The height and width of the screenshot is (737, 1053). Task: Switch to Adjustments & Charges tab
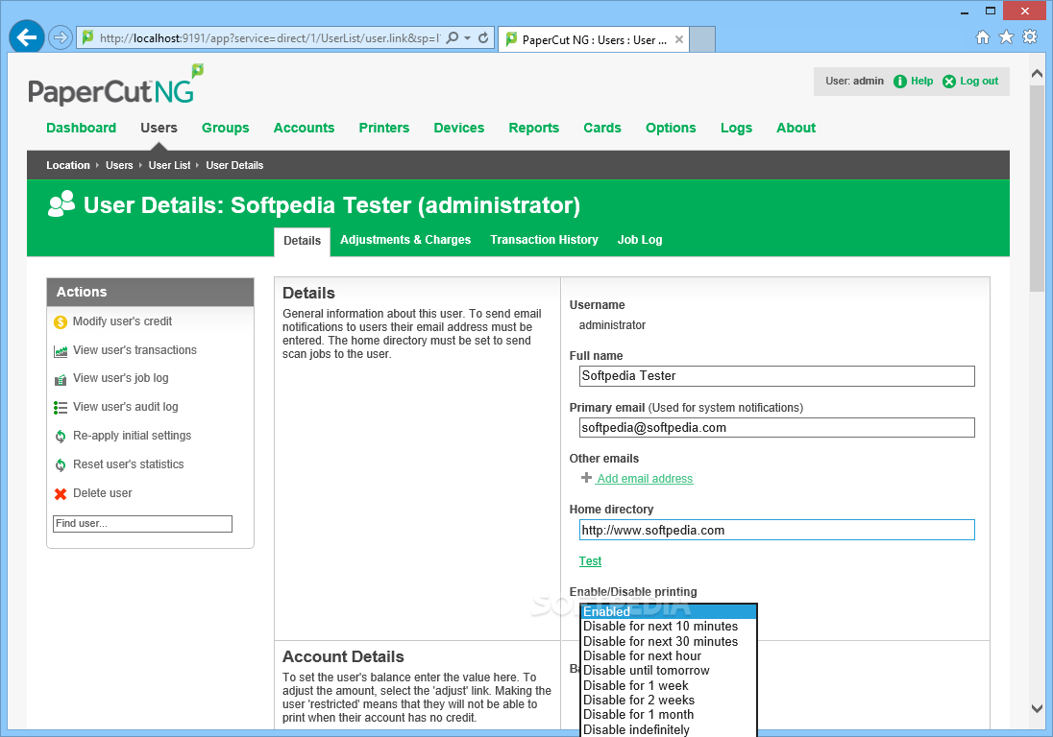point(404,239)
